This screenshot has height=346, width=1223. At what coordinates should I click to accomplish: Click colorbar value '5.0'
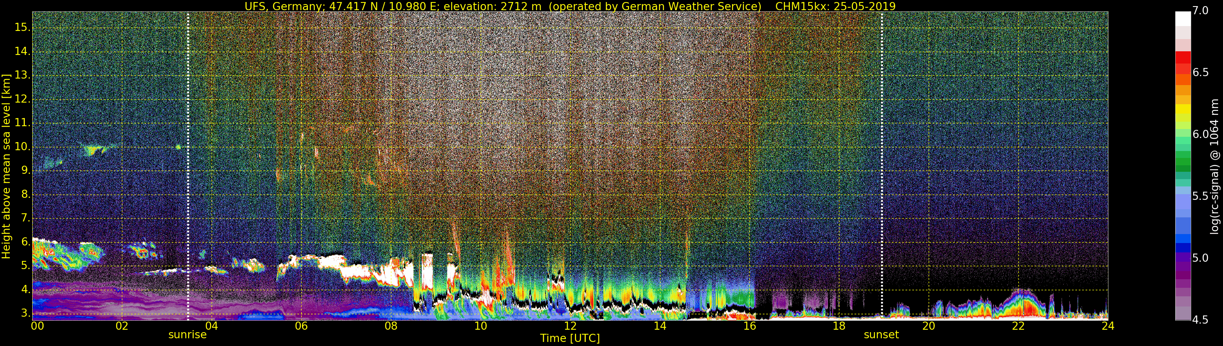click(x=1200, y=258)
